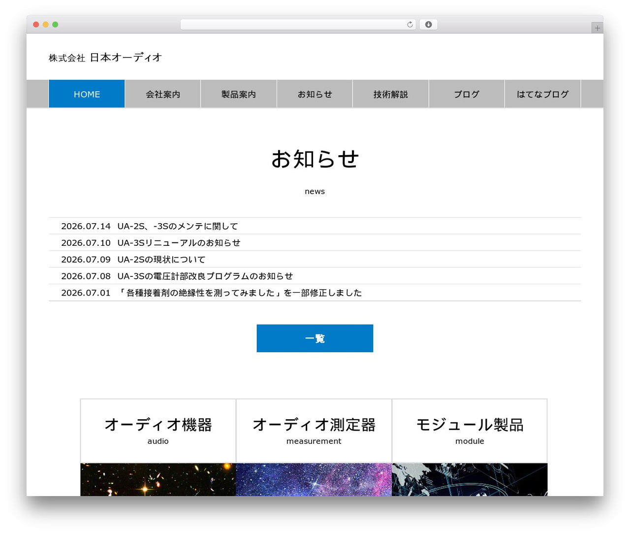The height and width of the screenshot is (534, 630).
Task: Click the date 2026.07.08
Action: point(86,276)
